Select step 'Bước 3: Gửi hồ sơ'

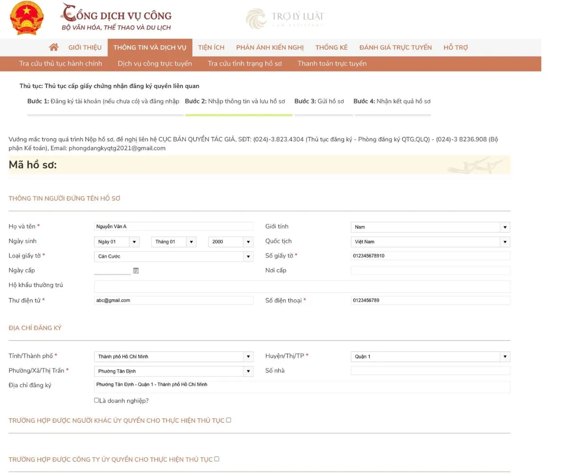pyautogui.click(x=319, y=101)
